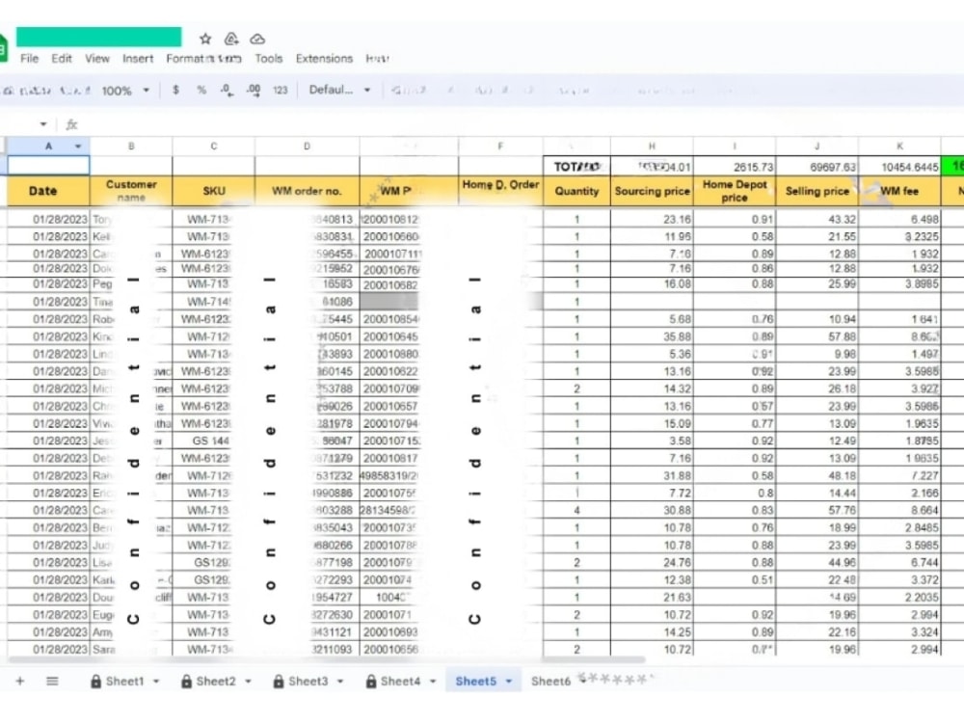Viewport: 964px width, 723px height.
Task: Select the column K header
Action: click(899, 147)
